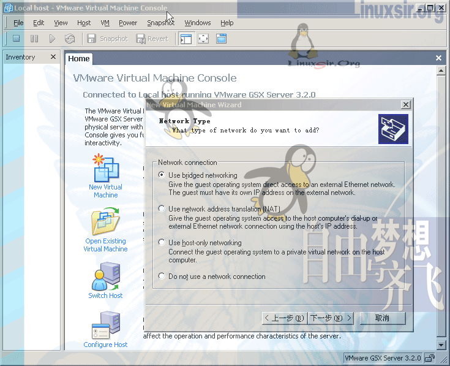The image size is (450, 366).
Task: Click the network adapter wizard icon
Action: click(393, 129)
